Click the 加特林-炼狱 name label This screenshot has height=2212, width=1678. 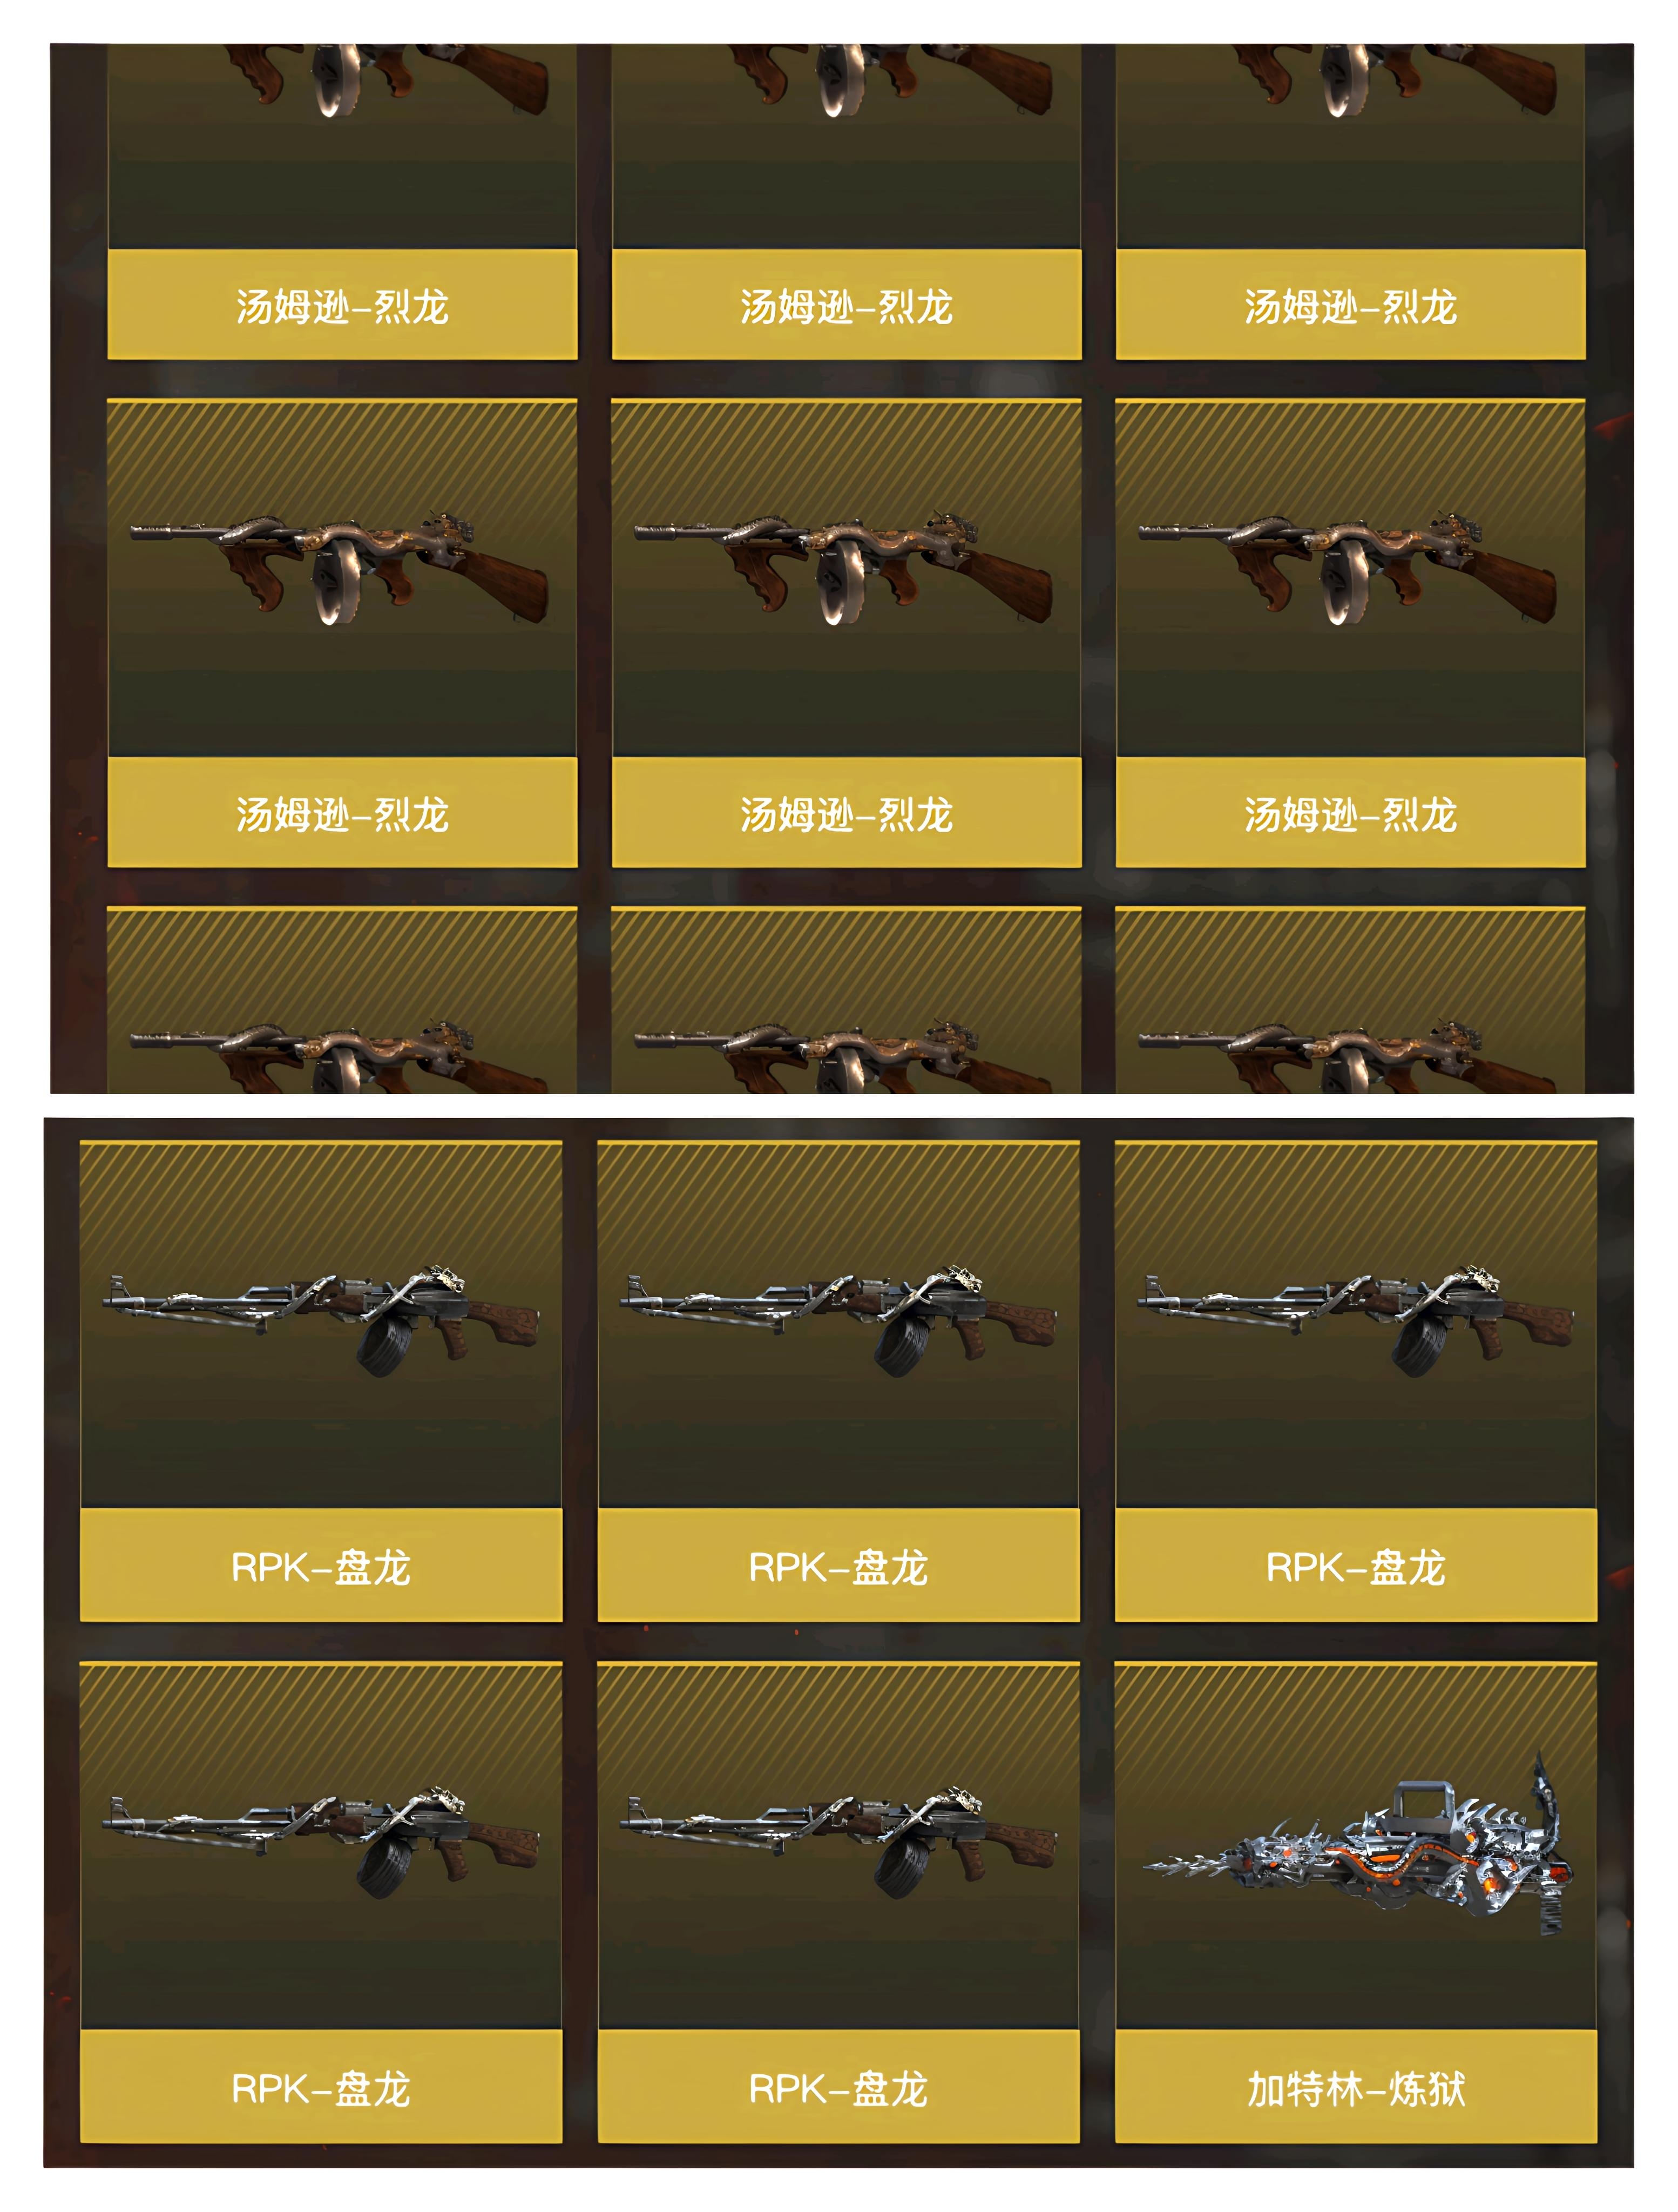(x=1355, y=2088)
